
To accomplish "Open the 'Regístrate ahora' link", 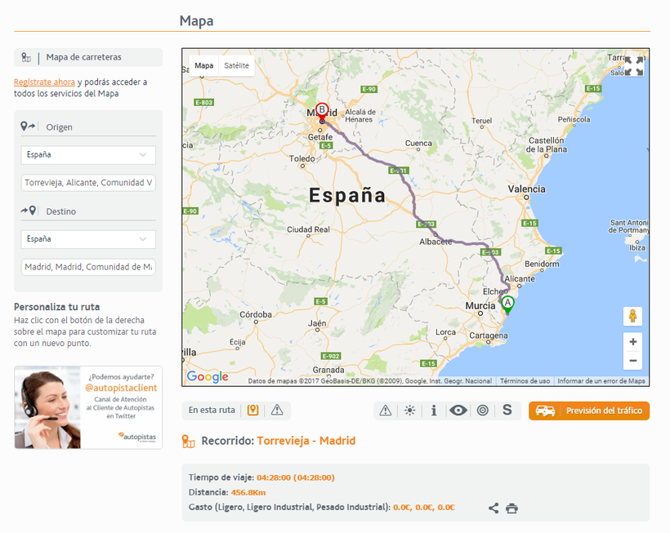I will [44, 82].
